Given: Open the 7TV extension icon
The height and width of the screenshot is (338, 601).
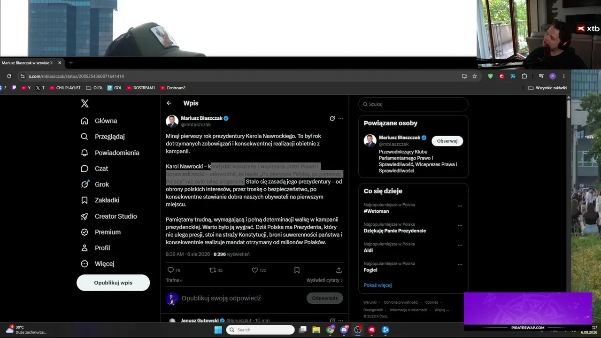Looking at the screenshot, I should [x=513, y=76].
